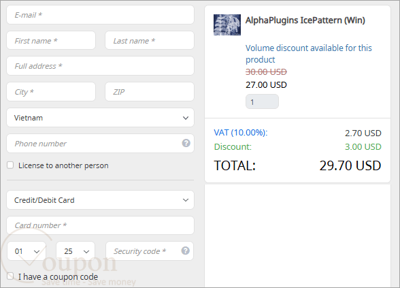Click the E-mail input field
The height and width of the screenshot is (288, 400).
pos(100,15)
